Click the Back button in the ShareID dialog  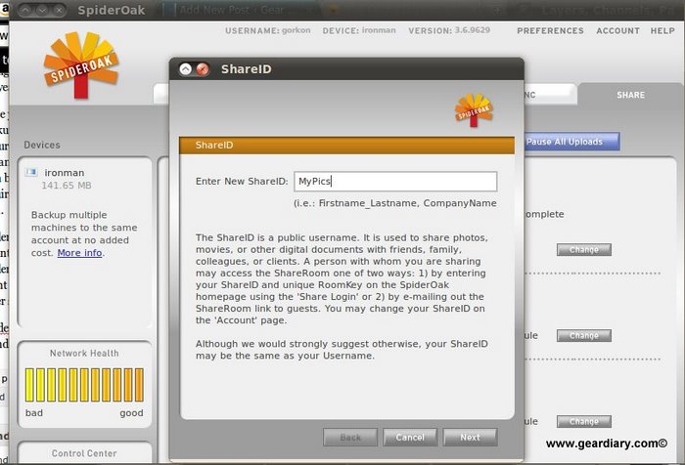tap(350, 437)
